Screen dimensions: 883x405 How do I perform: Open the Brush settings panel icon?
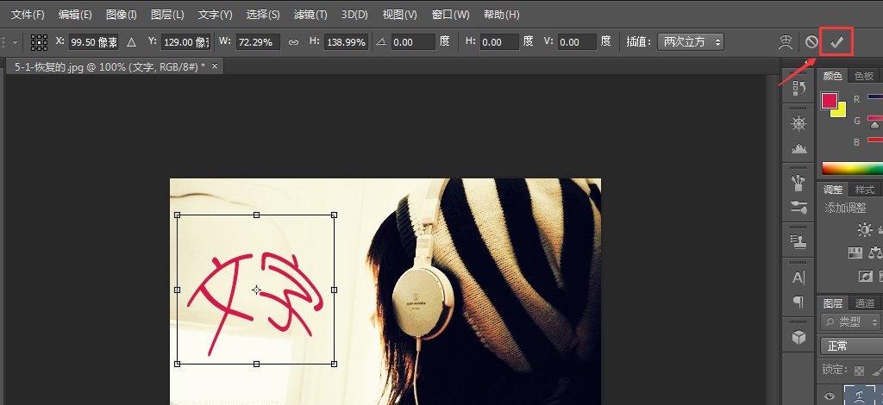(x=798, y=207)
